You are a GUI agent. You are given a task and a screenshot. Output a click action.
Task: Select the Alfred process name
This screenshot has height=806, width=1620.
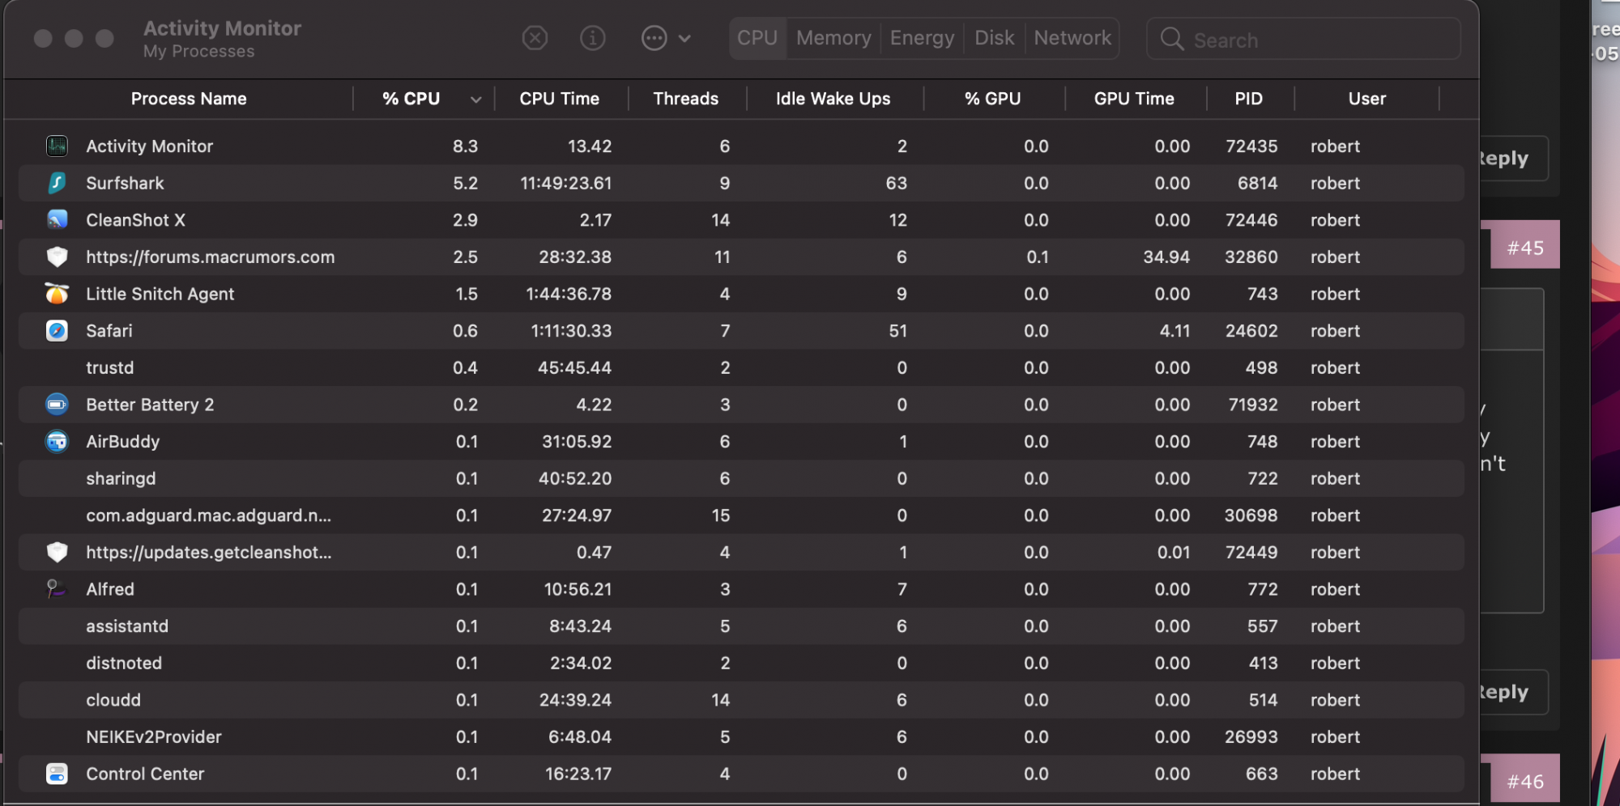[110, 590]
